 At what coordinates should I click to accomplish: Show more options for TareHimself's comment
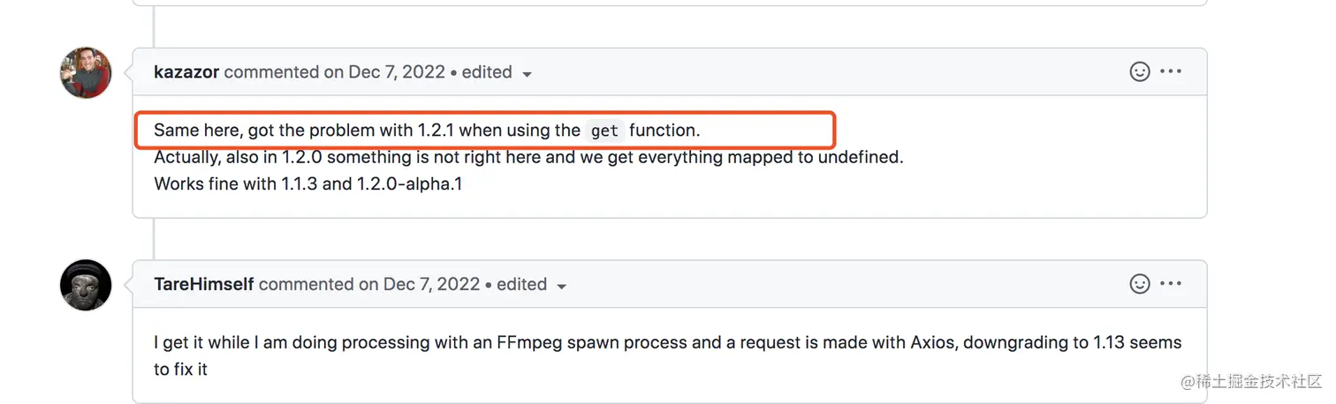(1171, 284)
